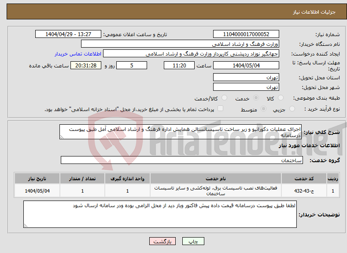Screen dimensions: 347x253
Task: Select the خدمت radio button
Action: tap(256, 98)
